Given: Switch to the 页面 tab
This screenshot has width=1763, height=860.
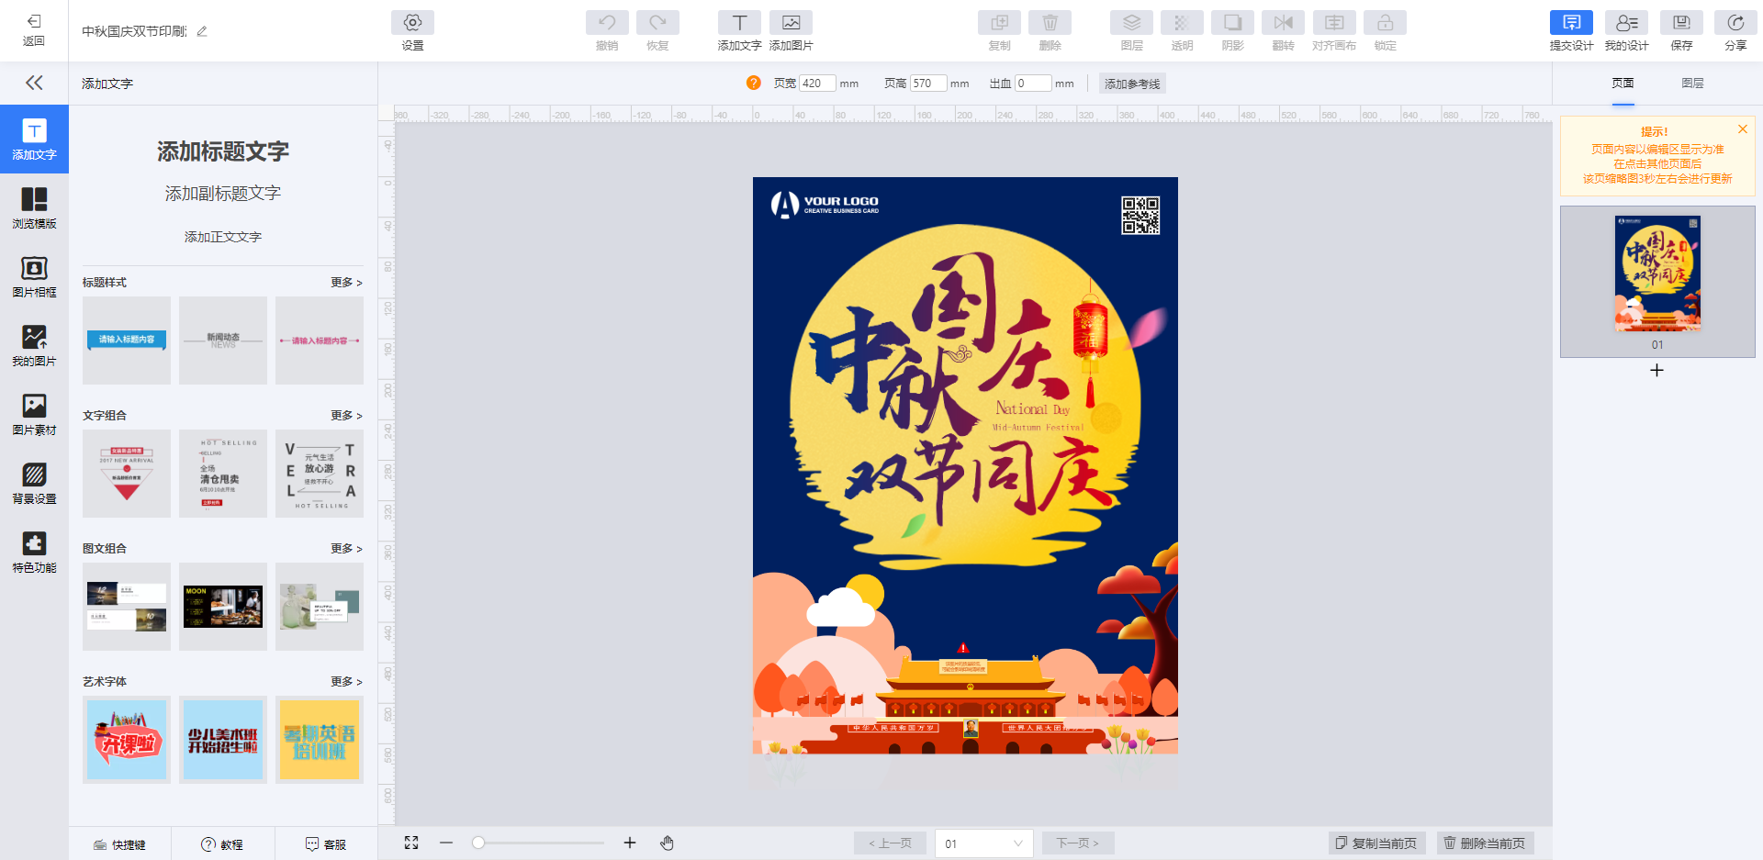Looking at the screenshot, I should click(1623, 84).
